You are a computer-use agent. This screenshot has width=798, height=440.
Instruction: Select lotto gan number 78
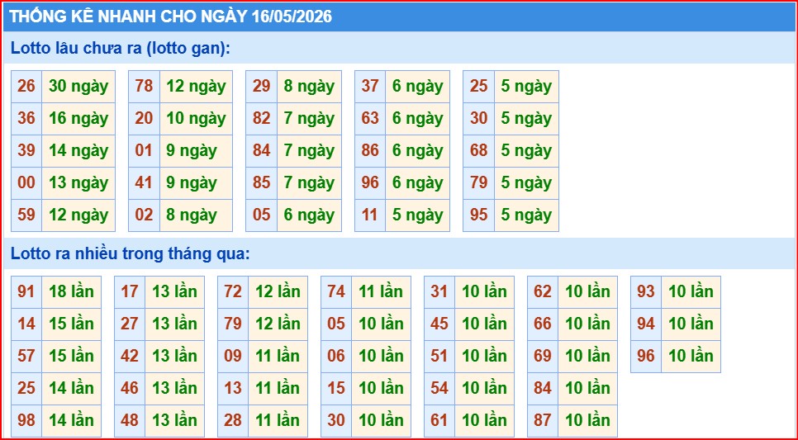144,87
